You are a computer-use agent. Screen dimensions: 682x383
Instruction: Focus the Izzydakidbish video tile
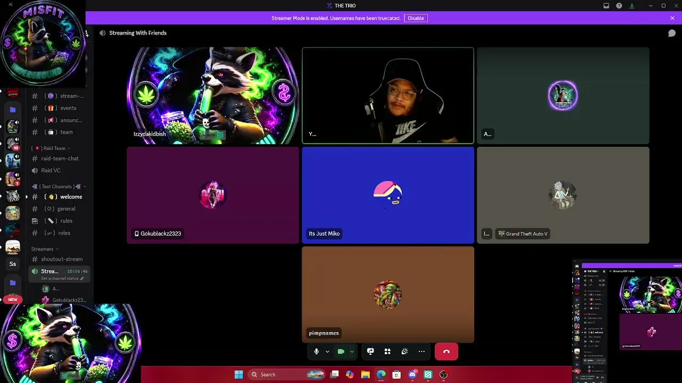213,96
